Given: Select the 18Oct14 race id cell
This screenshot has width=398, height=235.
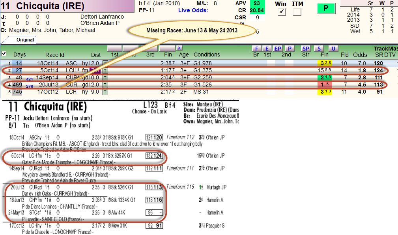Looking at the screenshot, I should (x=48, y=63).
